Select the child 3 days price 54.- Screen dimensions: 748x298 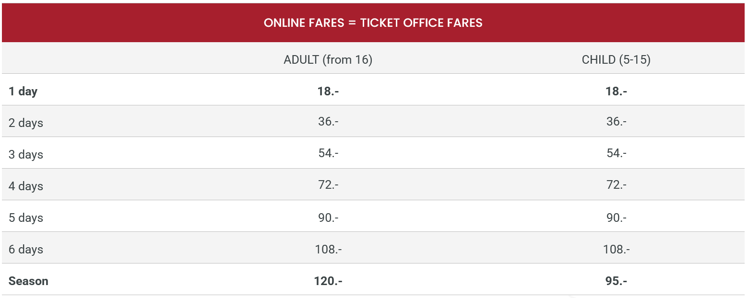pos(616,153)
